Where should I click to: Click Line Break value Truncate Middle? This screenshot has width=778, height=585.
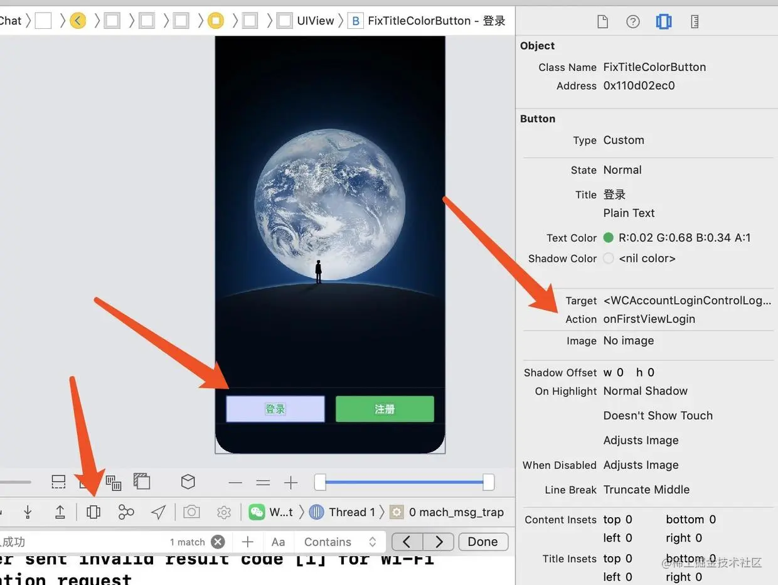click(646, 490)
